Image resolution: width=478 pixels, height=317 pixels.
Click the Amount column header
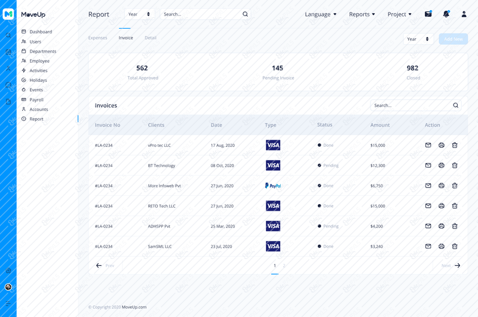pyautogui.click(x=380, y=125)
